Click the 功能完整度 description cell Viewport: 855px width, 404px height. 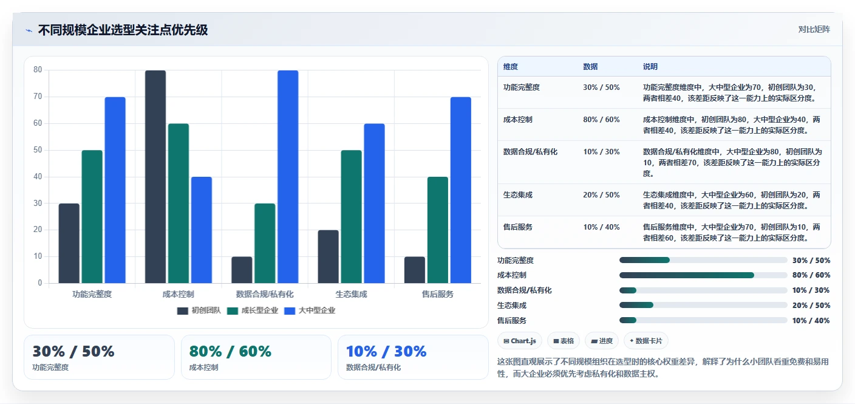(733, 92)
